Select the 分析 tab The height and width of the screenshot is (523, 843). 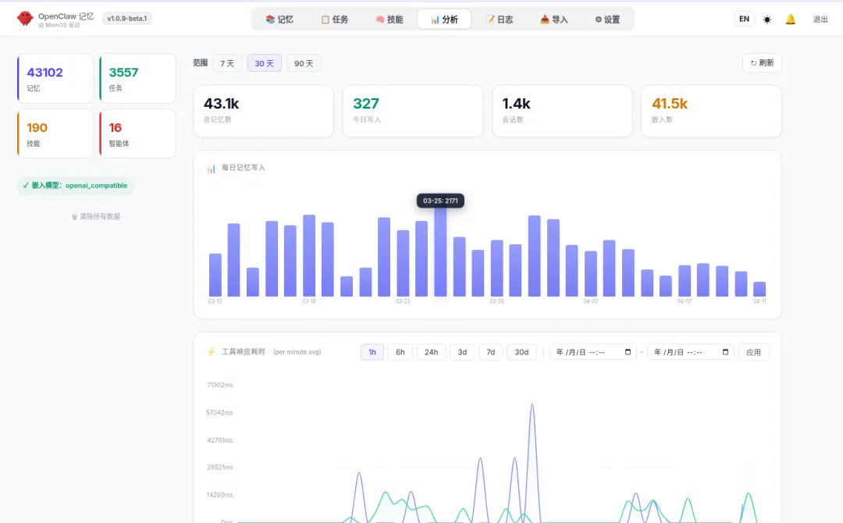(x=444, y=20)
